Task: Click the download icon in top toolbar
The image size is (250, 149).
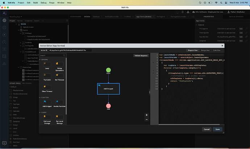Action: 188,12
